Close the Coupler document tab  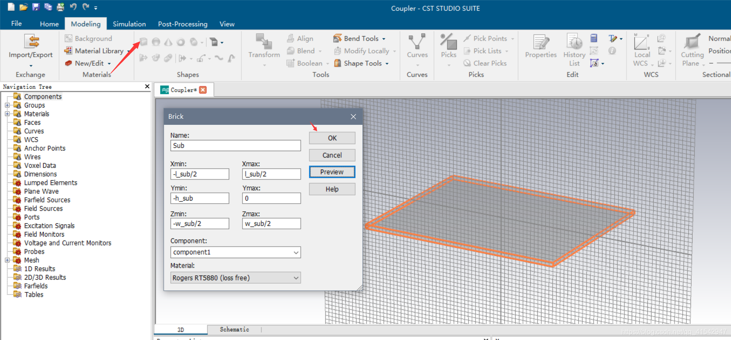pyautogui.click(x=203, y=90)
